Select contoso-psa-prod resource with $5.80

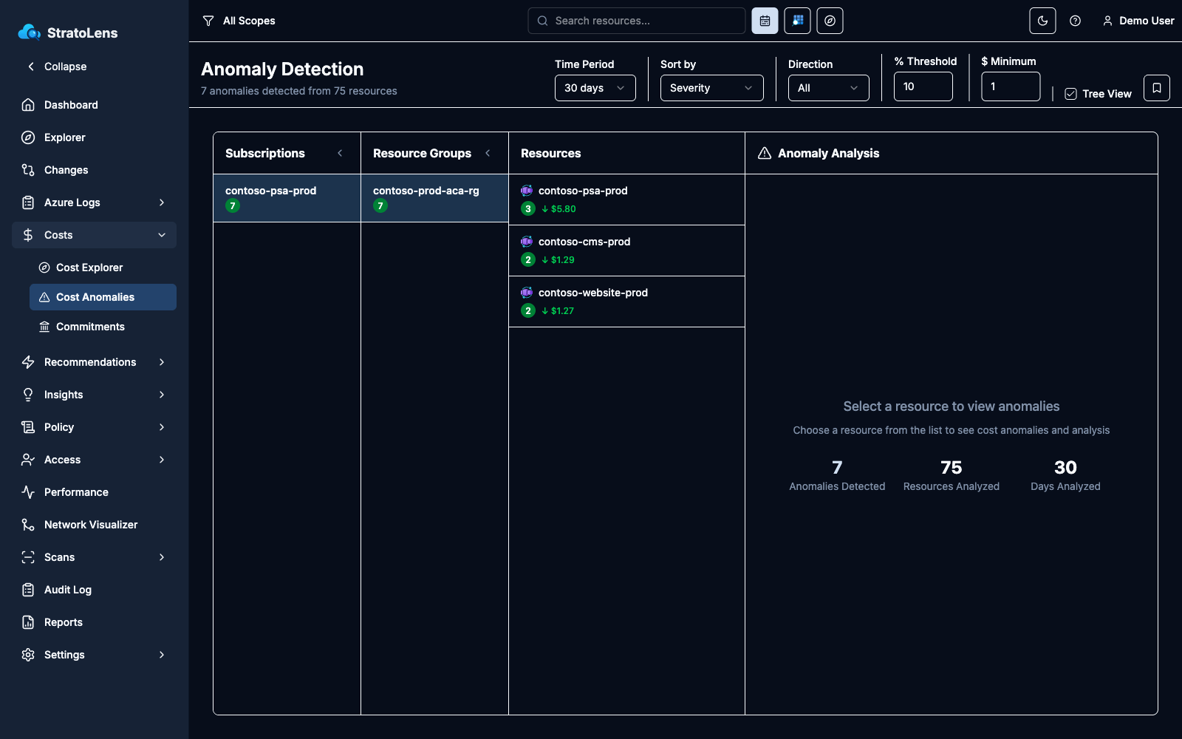point(626,200)
